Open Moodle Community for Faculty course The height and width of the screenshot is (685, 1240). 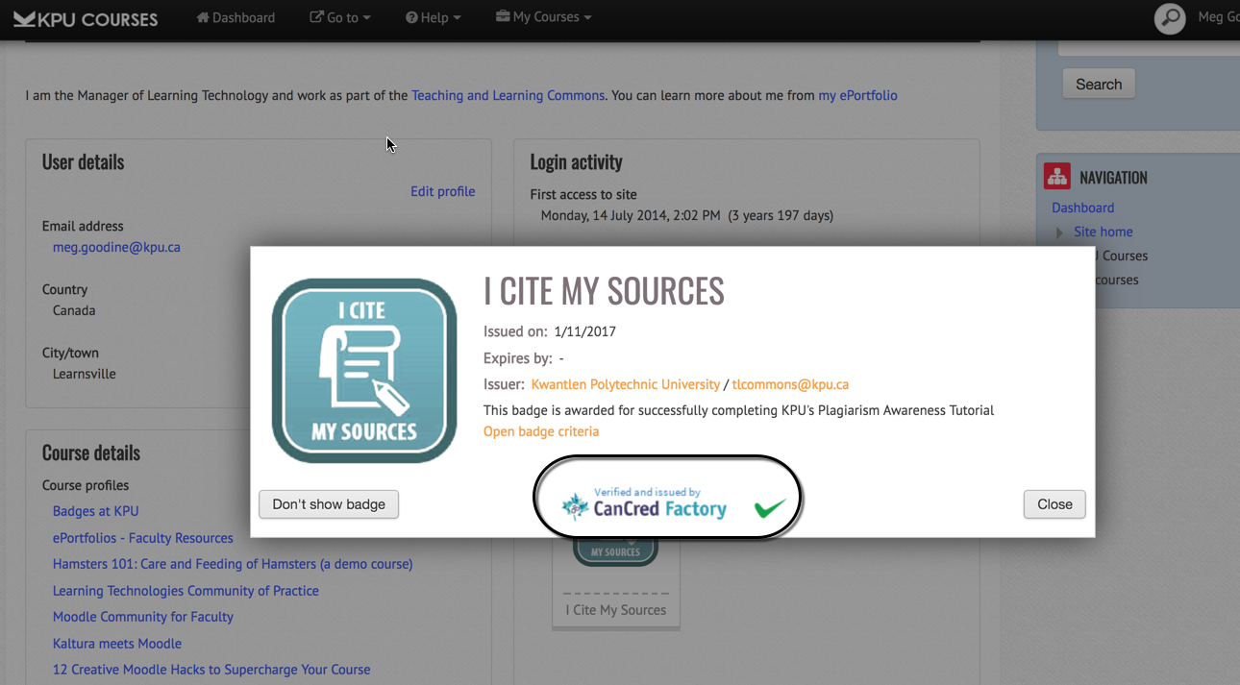click(x=143, y=617)
